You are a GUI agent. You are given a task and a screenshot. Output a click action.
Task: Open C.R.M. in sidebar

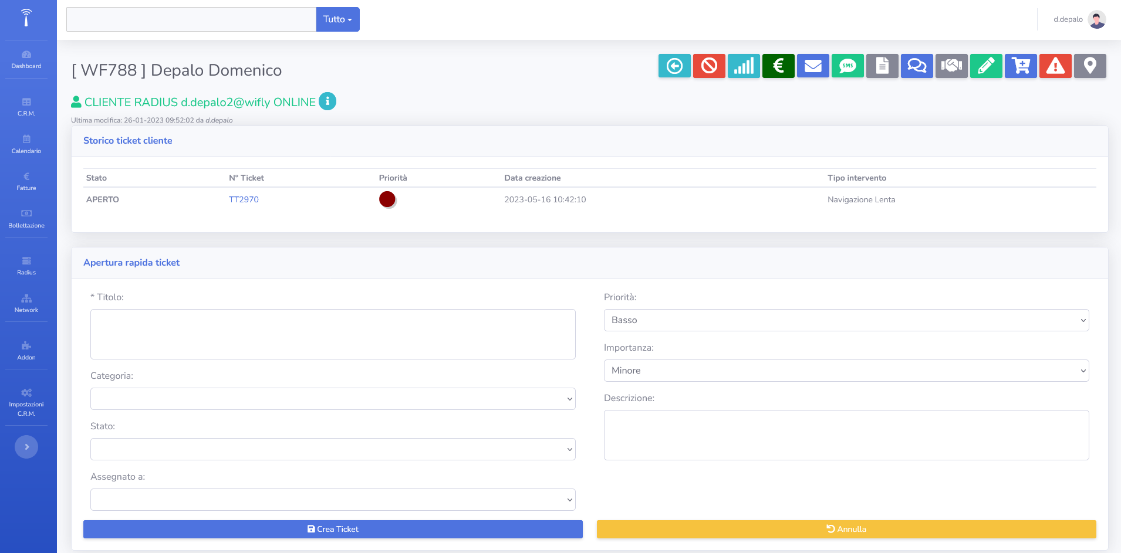pyautogui.click(x=26, y=107)
